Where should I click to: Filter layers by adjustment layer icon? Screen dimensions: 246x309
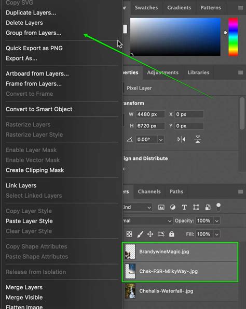click(173, 208)
